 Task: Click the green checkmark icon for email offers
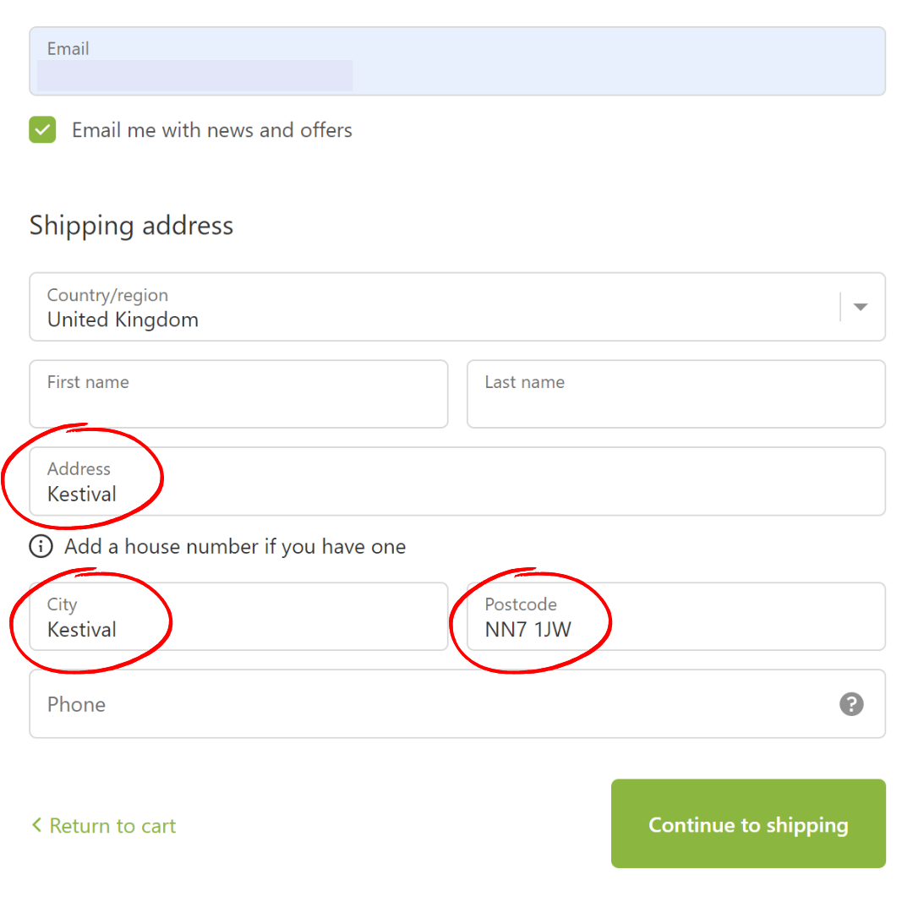(42, 129)
